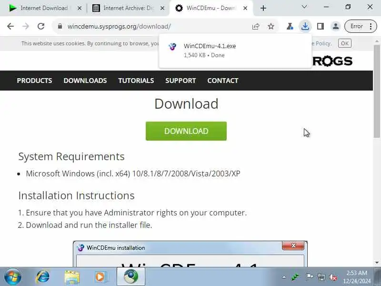This screenshot has height=286, width=381.
Task: Open the Windows Start menu
Action: tap(13, 277)
